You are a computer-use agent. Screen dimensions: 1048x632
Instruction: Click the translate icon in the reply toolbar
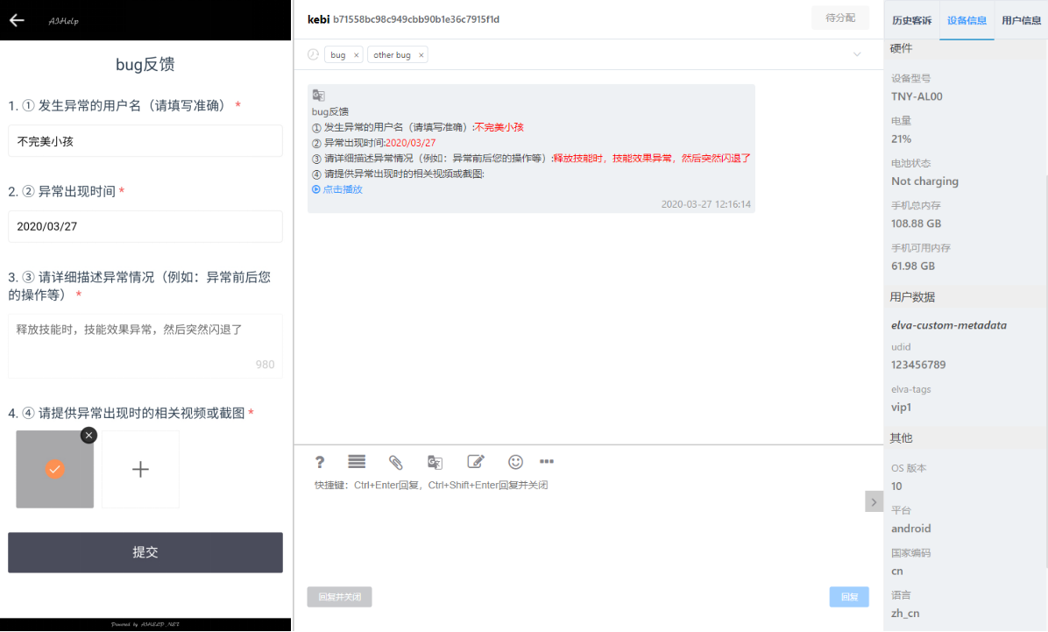435,461
